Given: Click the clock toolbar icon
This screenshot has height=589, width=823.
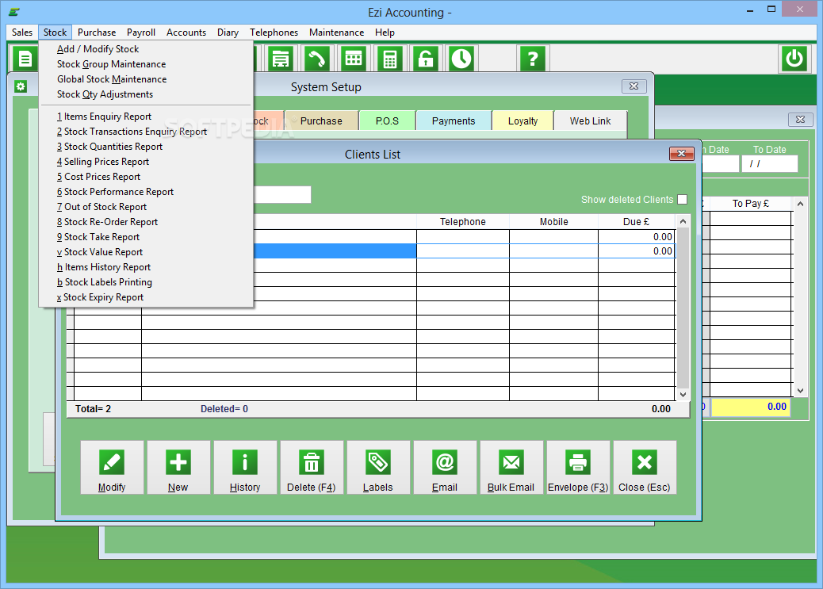Looking at the screenshot, I should click(462, 59).
